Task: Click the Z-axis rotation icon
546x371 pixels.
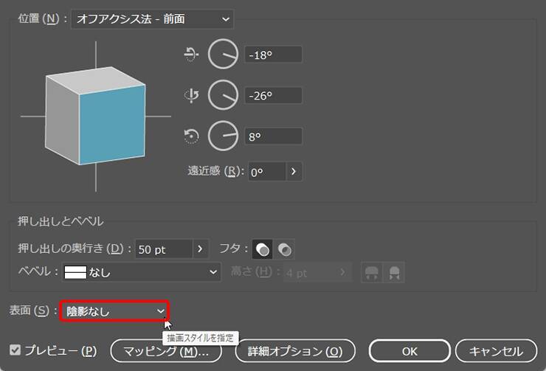Action: (x=191, y=136)
